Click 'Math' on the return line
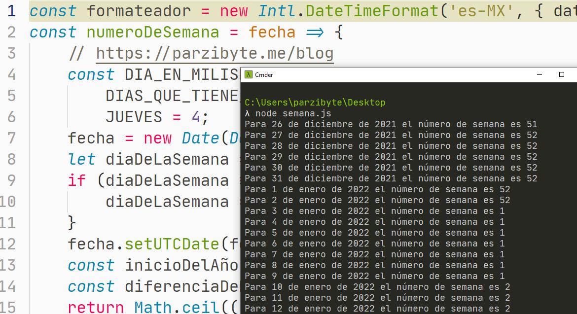The image size is (577, 314). coord(153,308)
